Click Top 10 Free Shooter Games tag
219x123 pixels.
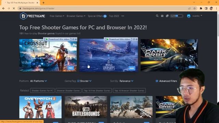[x=97, y=91]
